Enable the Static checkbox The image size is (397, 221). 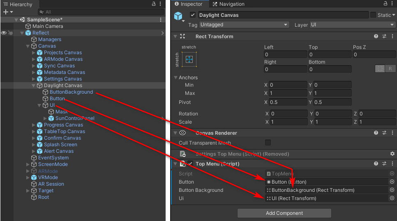[373, 15]
